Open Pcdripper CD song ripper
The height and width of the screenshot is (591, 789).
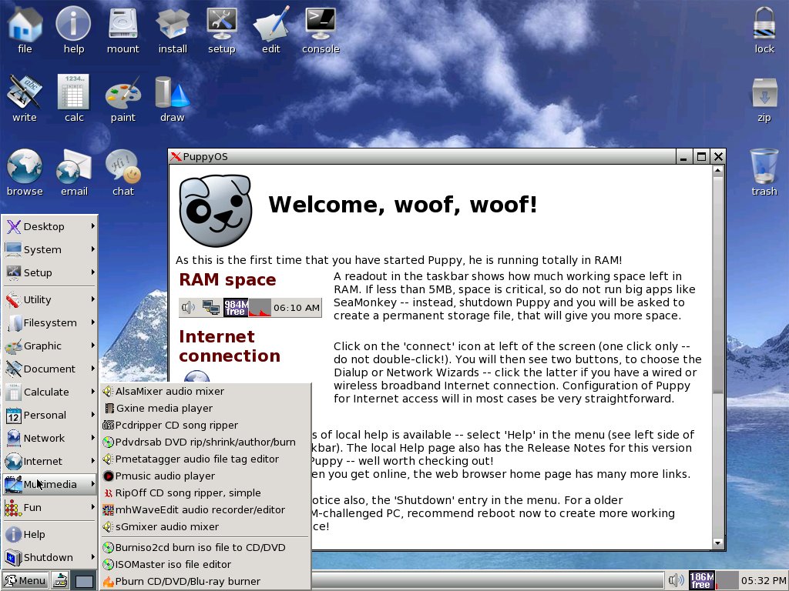coord(205,426)
